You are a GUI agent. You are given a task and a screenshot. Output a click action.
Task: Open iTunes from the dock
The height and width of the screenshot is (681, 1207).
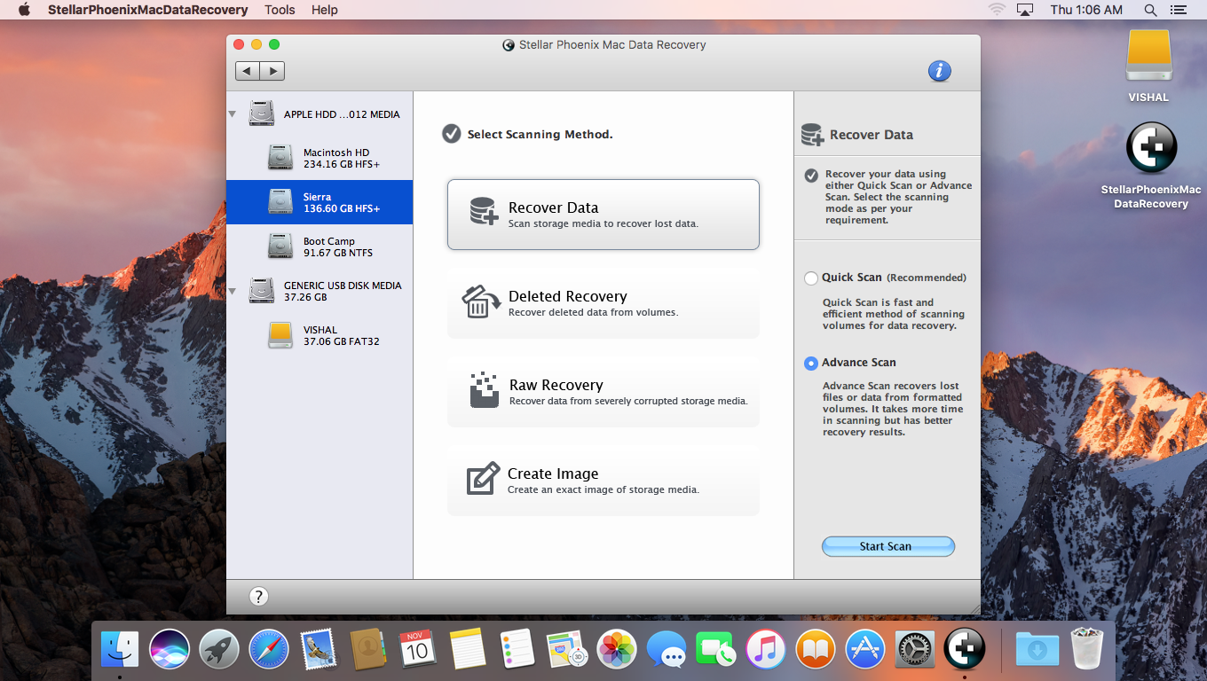tap(766, 649)
